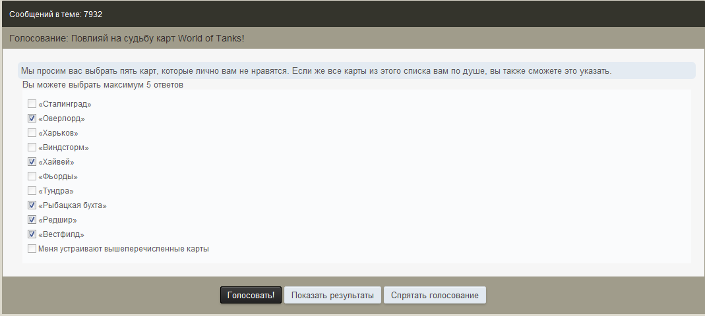The image size is (705, 316).
Task: Uncheck the «Хайвей» checkbox
Action: pos(32,161)
